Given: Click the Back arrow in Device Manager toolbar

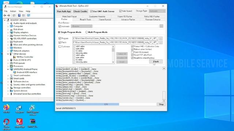Looking at the screenshot, I should click(5, 15).
